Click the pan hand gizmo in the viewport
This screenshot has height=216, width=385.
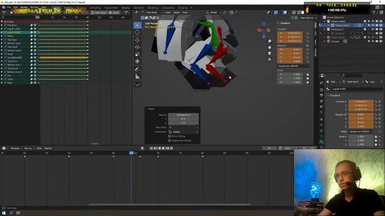tap(269, 47)
